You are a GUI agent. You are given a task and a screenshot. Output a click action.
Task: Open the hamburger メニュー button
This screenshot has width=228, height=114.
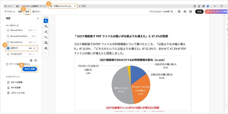coord(9,6)
